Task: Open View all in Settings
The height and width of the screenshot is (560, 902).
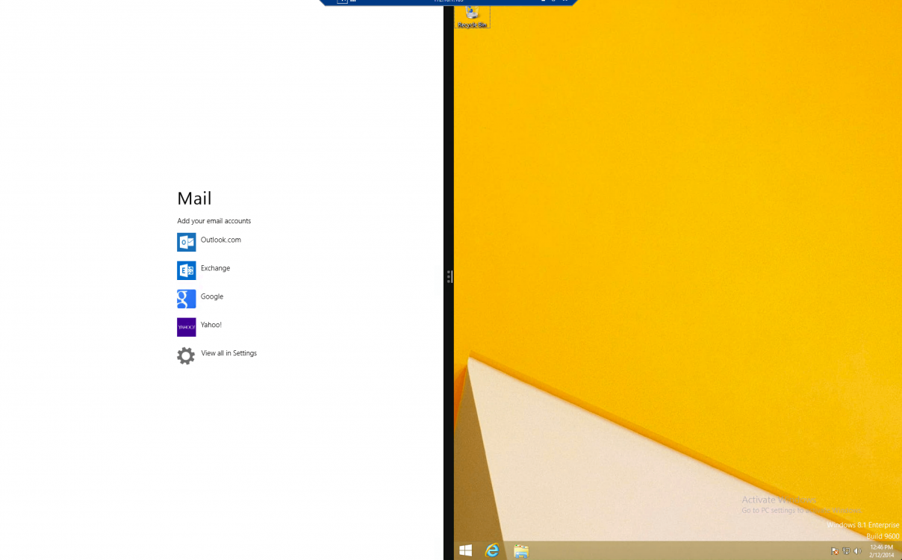Action: [x=217, y=355]
